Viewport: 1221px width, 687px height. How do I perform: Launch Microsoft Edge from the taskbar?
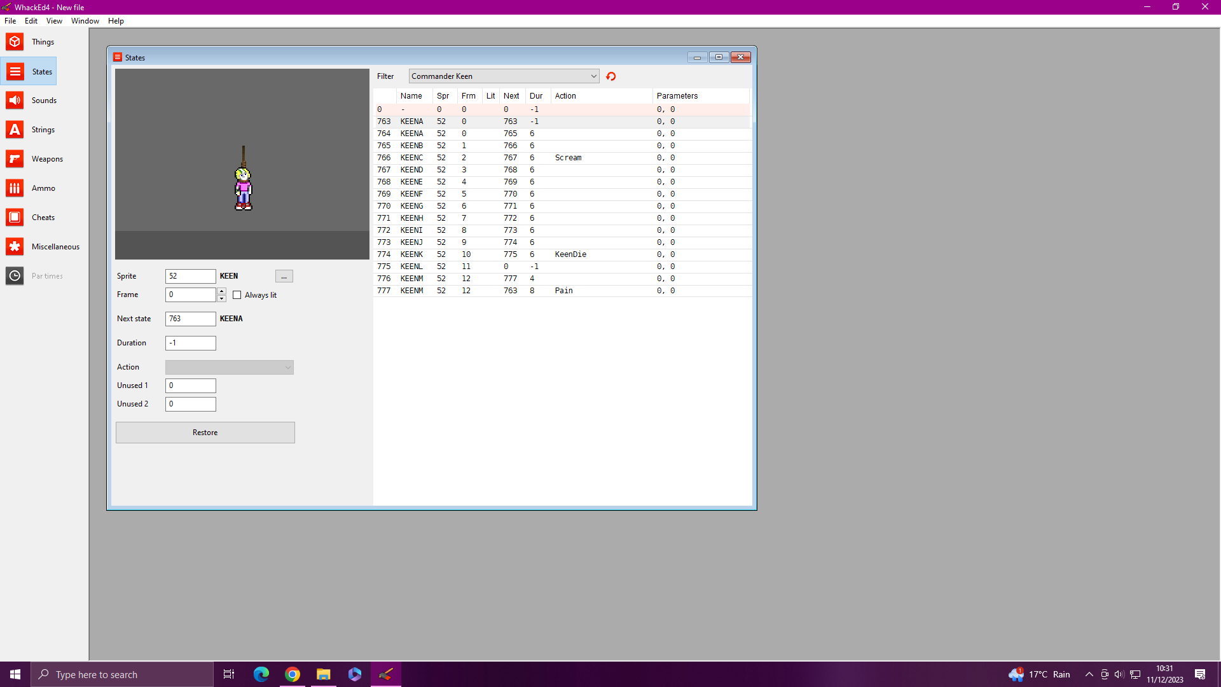[x=261, y=674]
